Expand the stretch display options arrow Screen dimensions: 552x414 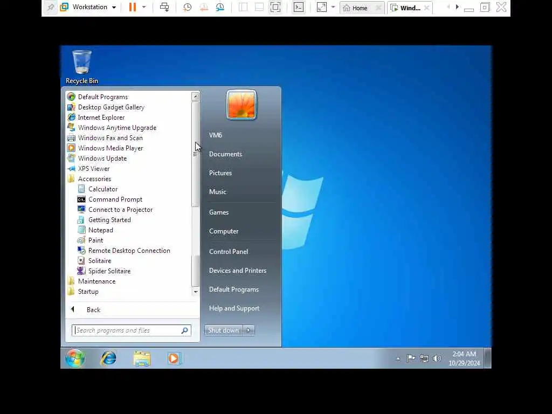tap(333, 7)
